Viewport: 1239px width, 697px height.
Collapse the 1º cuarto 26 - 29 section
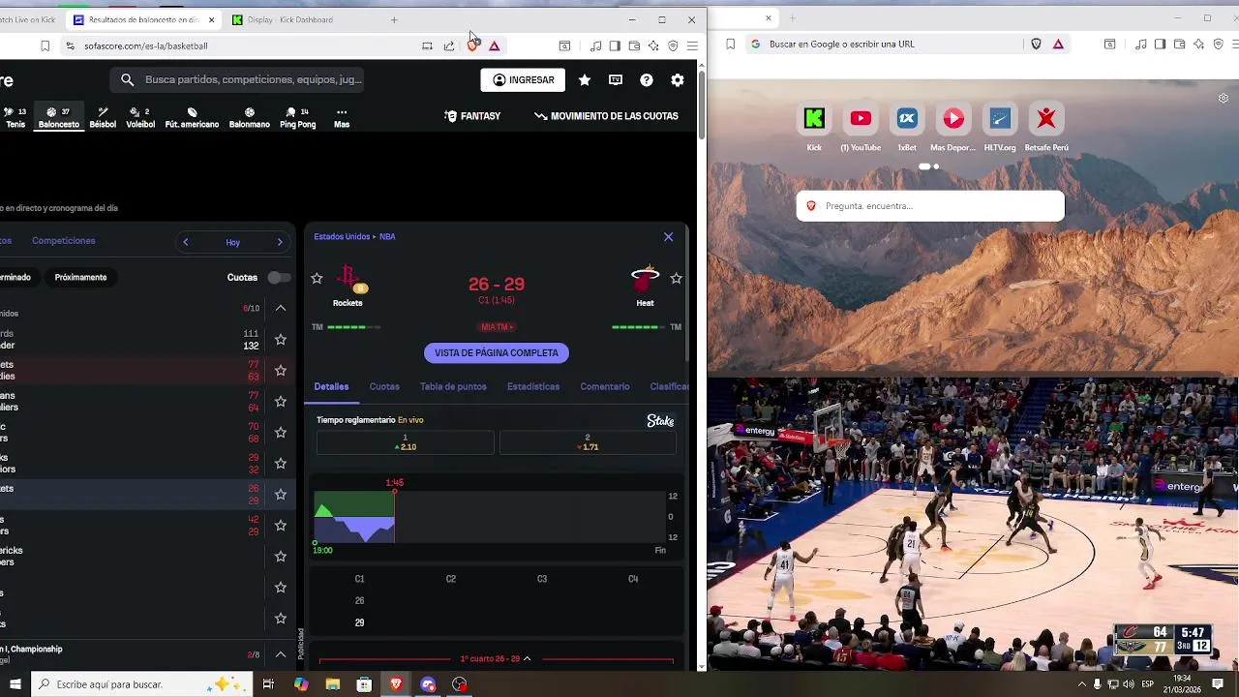click(x=496, y=658)
